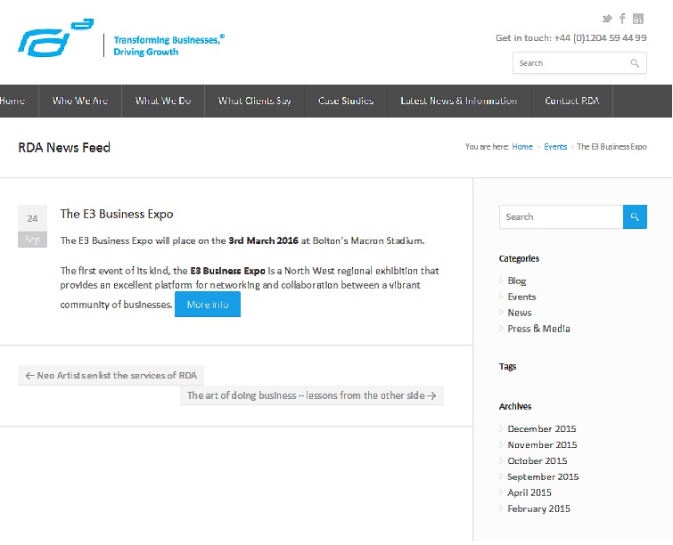Viewport: 673px width, 545px height.
Task: Click the magnifier icon in header search
Action: coord(635,63)
